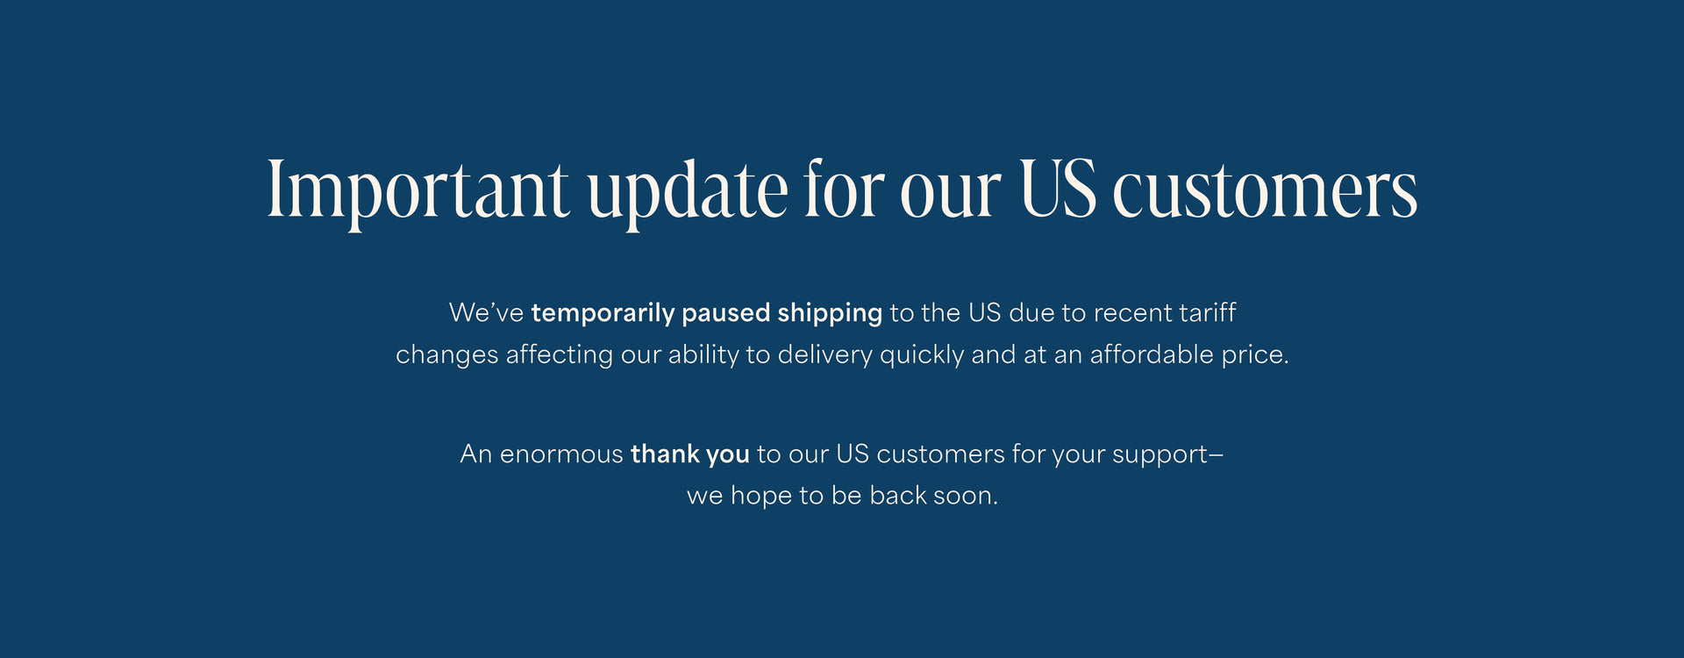Click the "Important update for our US customers" heading
The image size is (1684, 658).
point(842,190)
